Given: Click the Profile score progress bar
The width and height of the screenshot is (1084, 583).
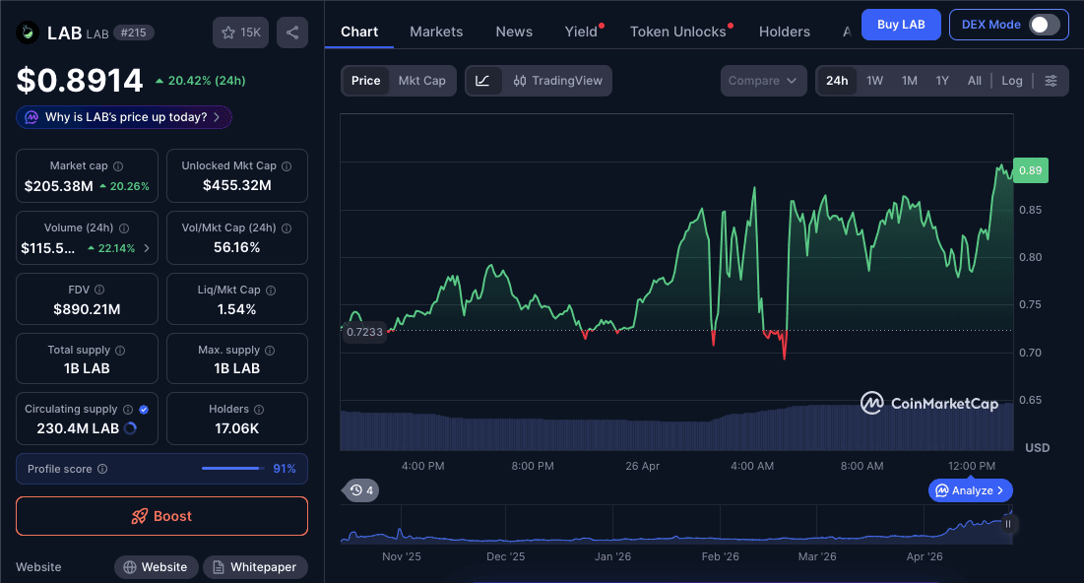Looking at the screenshot, I should pos(231,469).
